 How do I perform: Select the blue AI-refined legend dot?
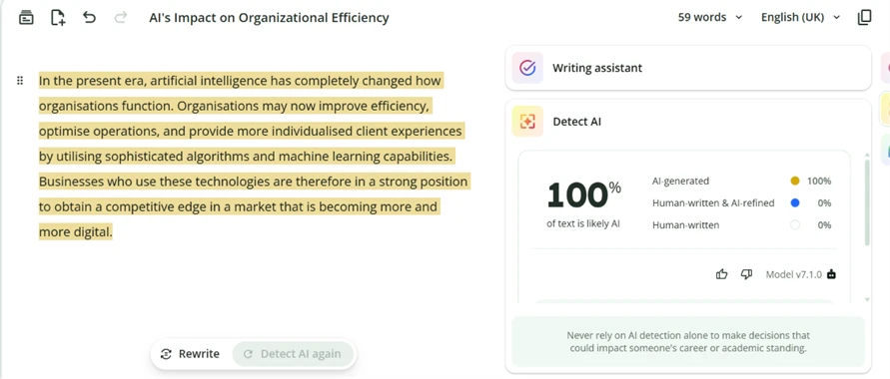coord(795,202)
